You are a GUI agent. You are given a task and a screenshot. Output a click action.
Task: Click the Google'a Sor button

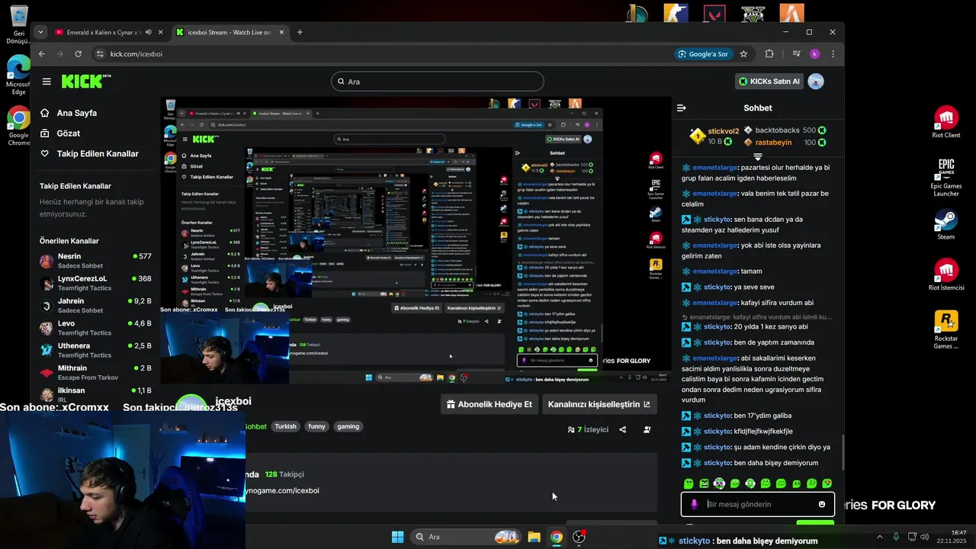click(x=702, y=54)
